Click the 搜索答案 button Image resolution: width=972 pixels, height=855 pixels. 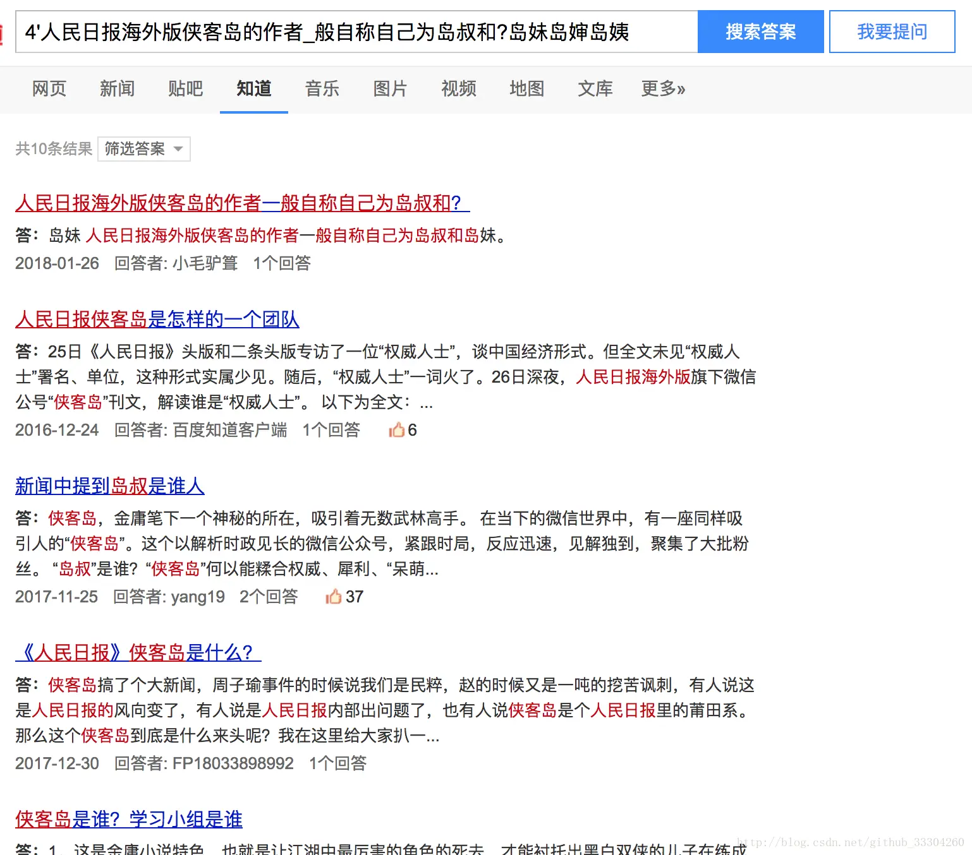point(761,32)
